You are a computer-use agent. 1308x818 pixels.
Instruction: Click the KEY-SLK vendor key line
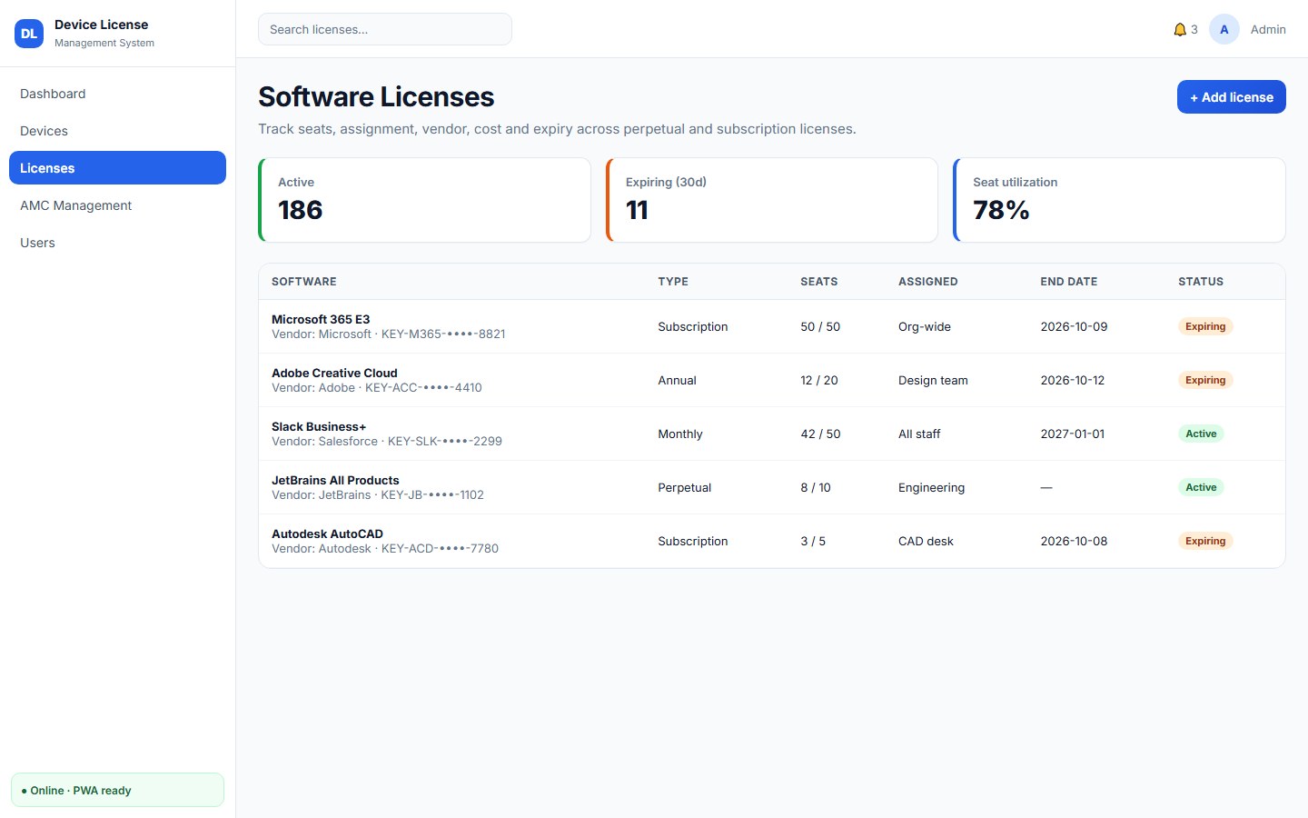click(387, 442)
